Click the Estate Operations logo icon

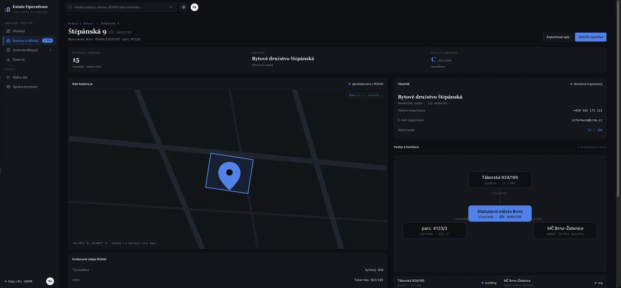pyautogui.click(x=8, y=9)
